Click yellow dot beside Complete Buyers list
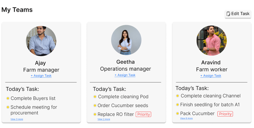The height and width of the screenshot is (128, 254). coord(8,98)
